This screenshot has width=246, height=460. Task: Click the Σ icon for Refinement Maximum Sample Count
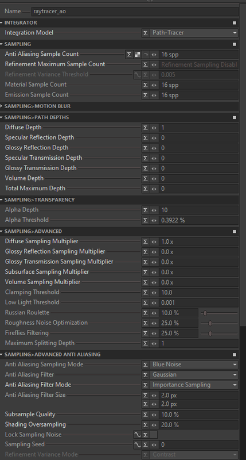tap(146, 64)
